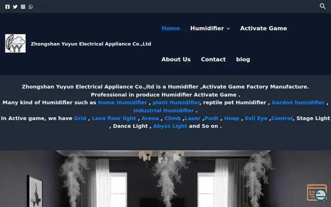
Task: Open the Lava floor light link
Action: (x=114, y=118)
